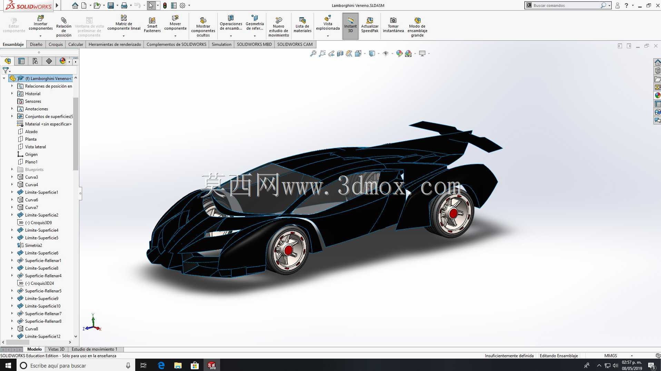Screen dimensions: 661x371
Task: Activate Mover componente tool
Action: (x=175, y=23)
